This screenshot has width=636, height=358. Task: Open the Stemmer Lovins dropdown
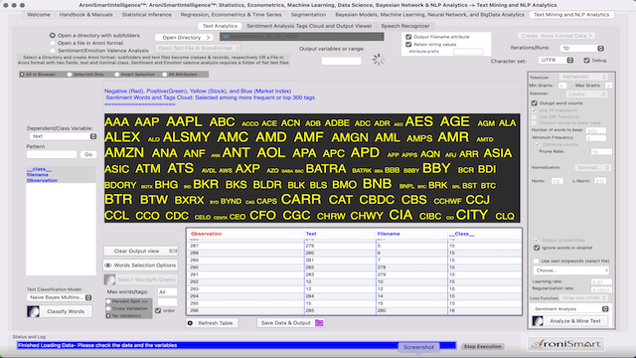click(x=586, y=93)
